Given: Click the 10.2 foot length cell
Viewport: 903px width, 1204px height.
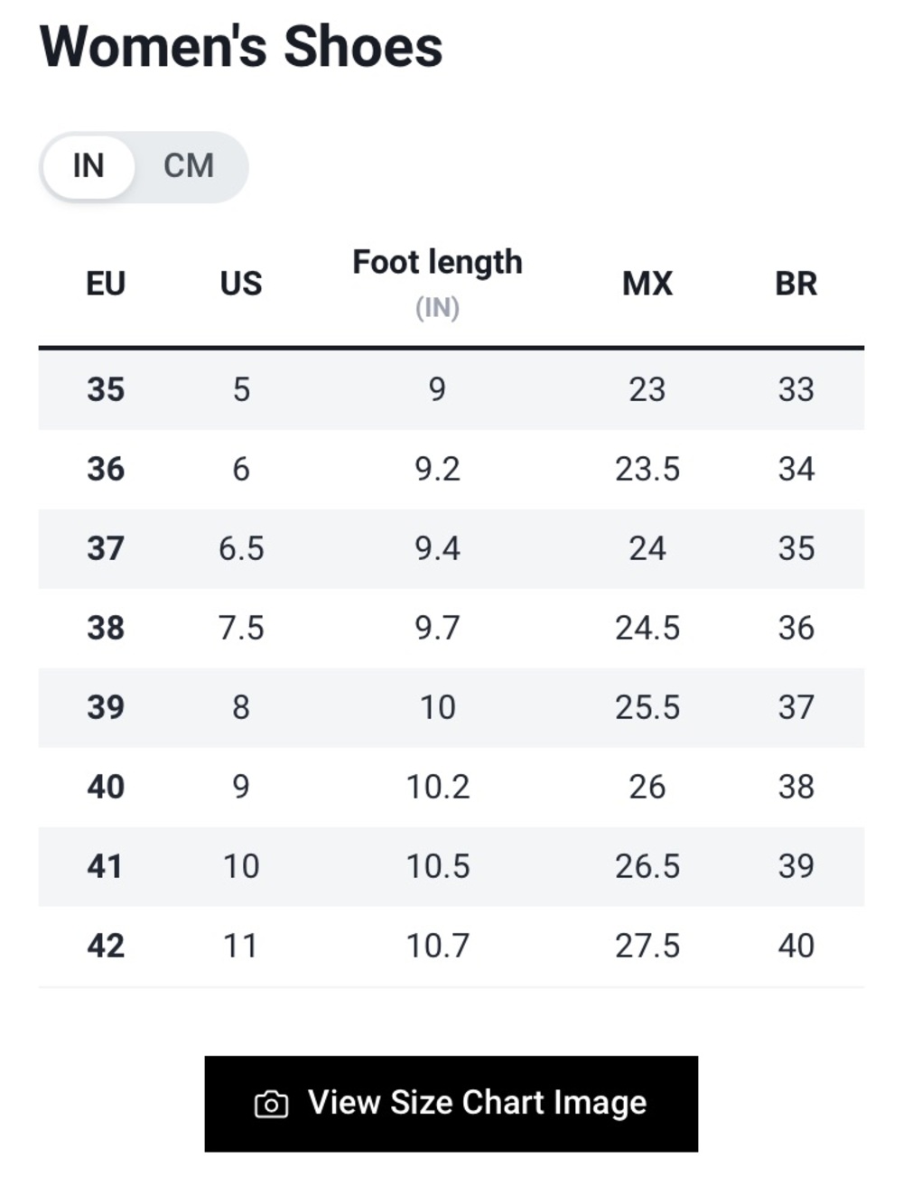Looking at the screenshot, I should [x=438, y=787].
